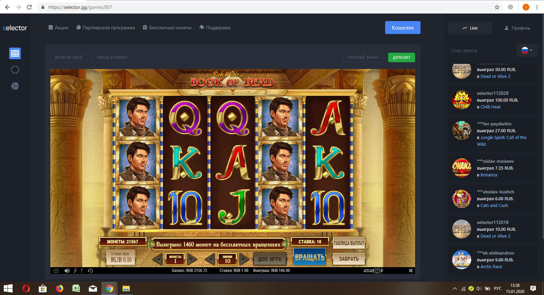Open the gamble round ДОП. ИГРА
Screen dimensions: 544x295
270,259
